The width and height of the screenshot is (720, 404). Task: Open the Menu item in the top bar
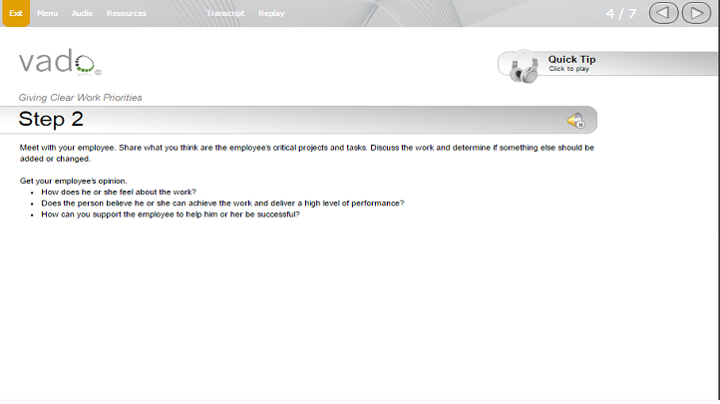tap(47, 13)
